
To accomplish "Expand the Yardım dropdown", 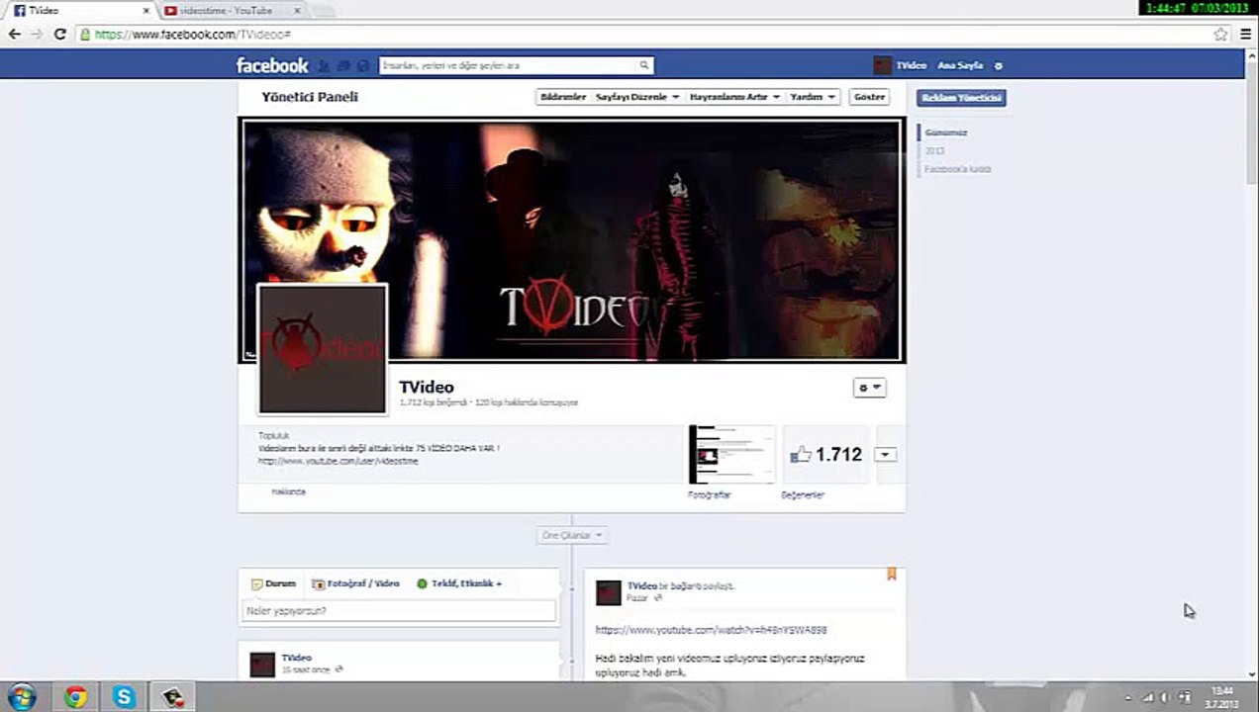I will coord(814,97).
